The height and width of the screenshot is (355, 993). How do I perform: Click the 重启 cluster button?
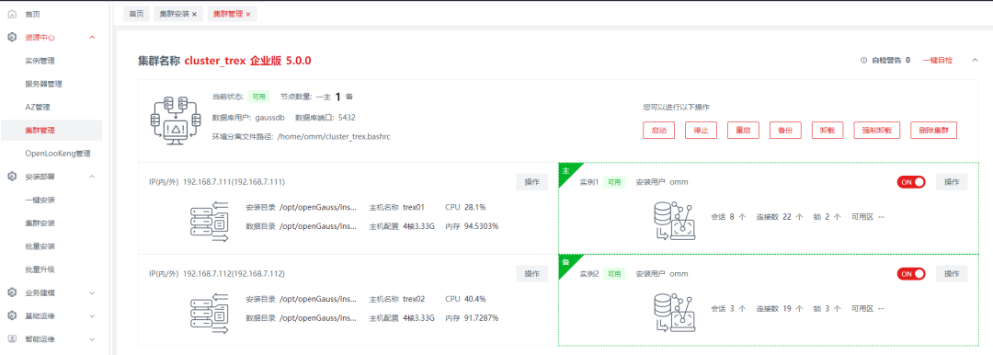click(743, 130)
